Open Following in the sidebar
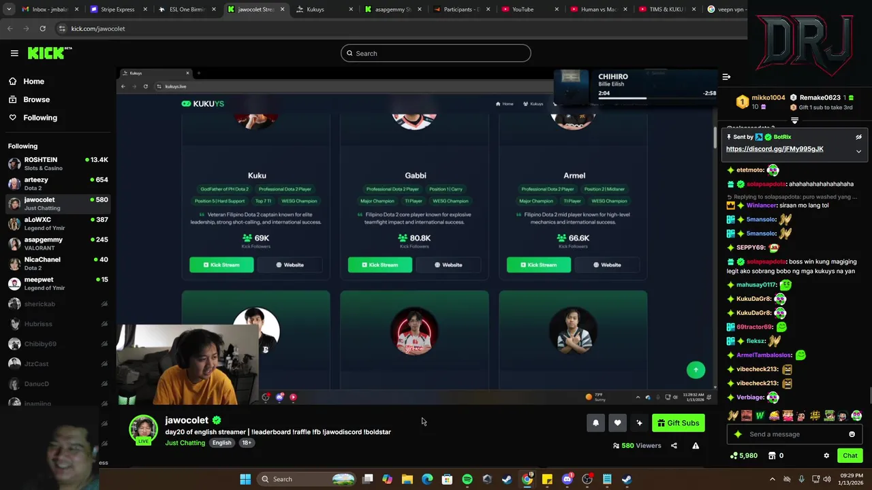Screen dimensions: 872x490 click(40, 118)
